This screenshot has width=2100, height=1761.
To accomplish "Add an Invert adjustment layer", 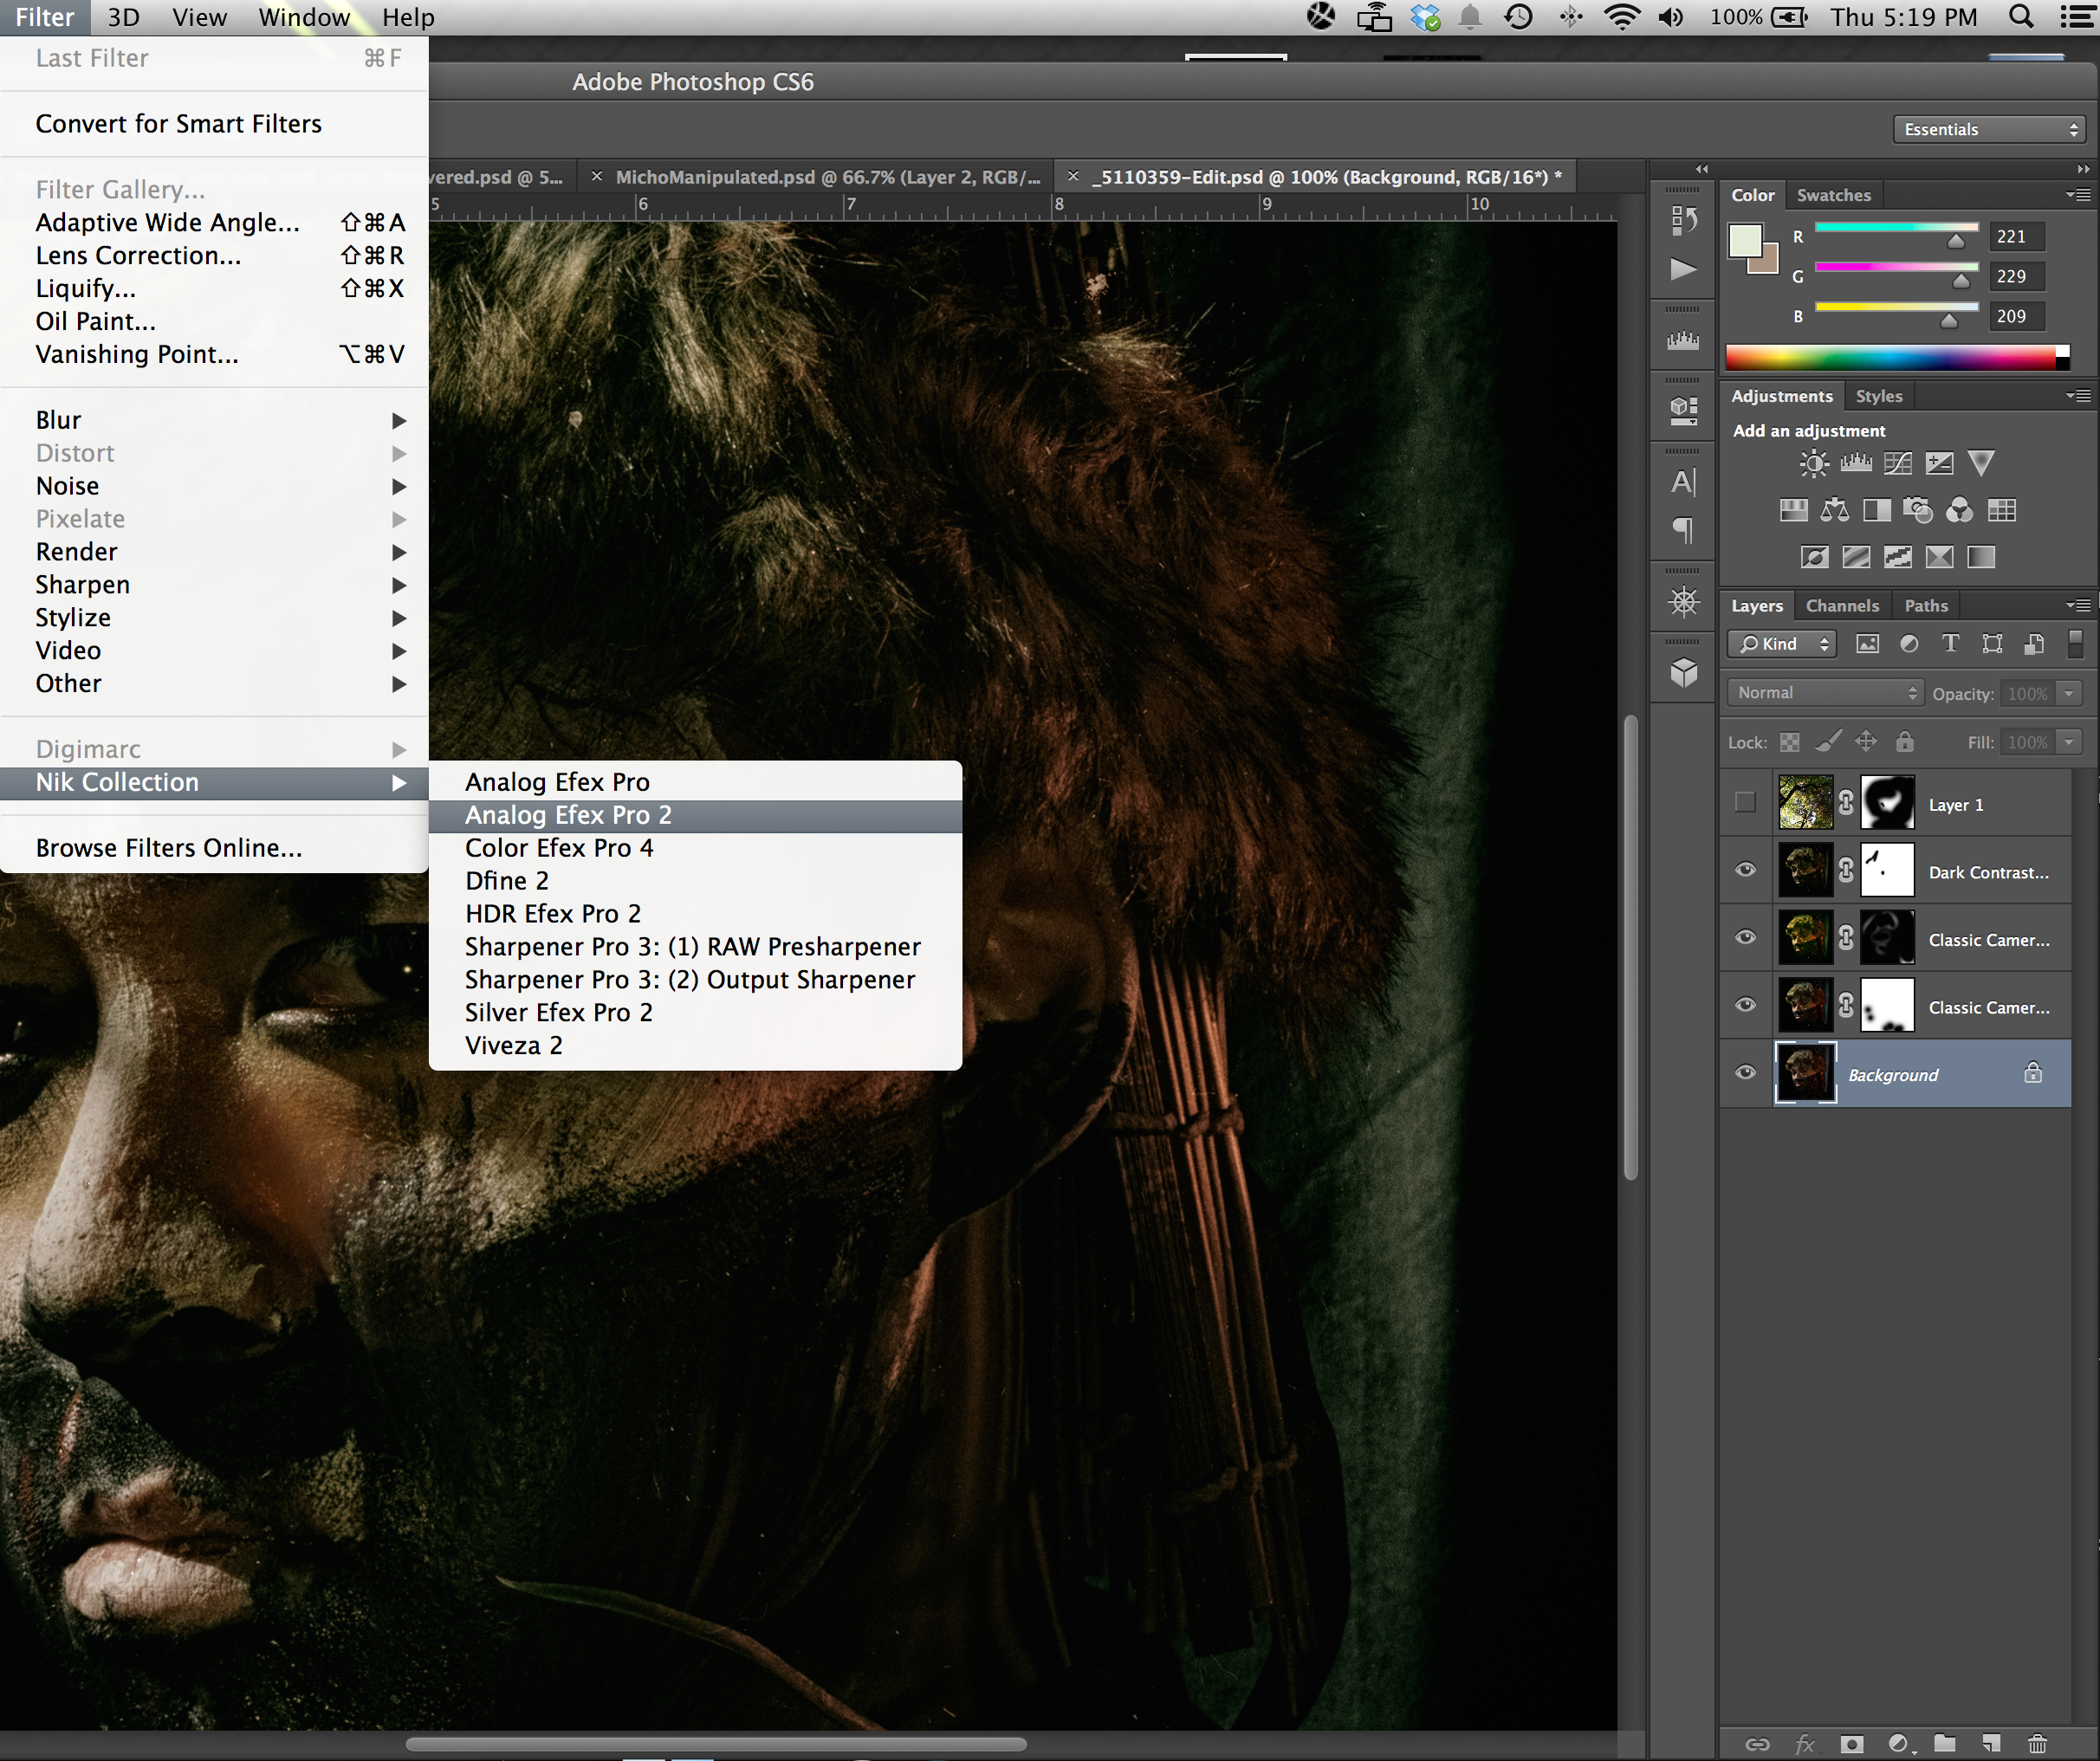I will coord(1815,557).
